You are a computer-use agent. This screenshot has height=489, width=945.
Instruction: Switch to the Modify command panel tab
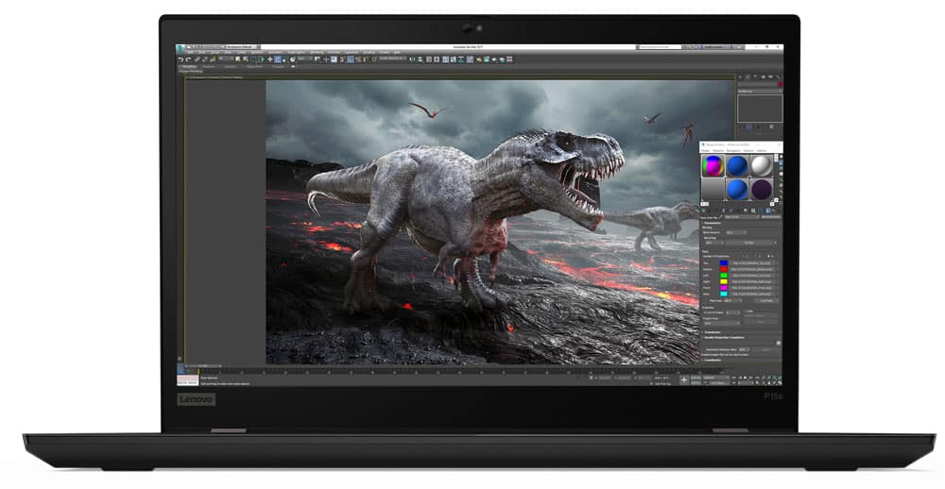pyautogui.click(x=747, y=77)
